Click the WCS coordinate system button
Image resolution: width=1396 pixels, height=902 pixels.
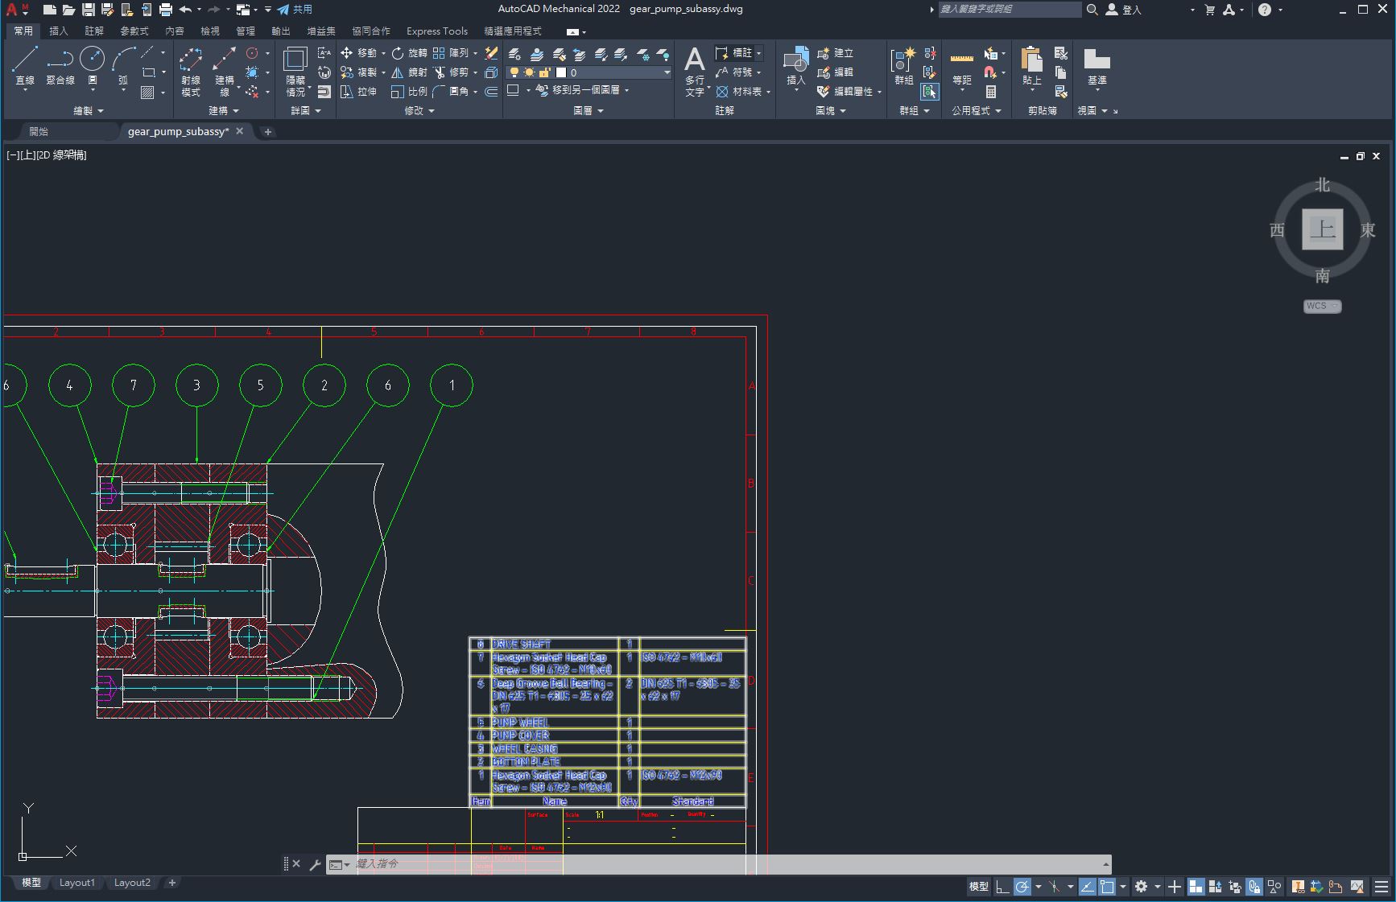(x=1321, y=306)
